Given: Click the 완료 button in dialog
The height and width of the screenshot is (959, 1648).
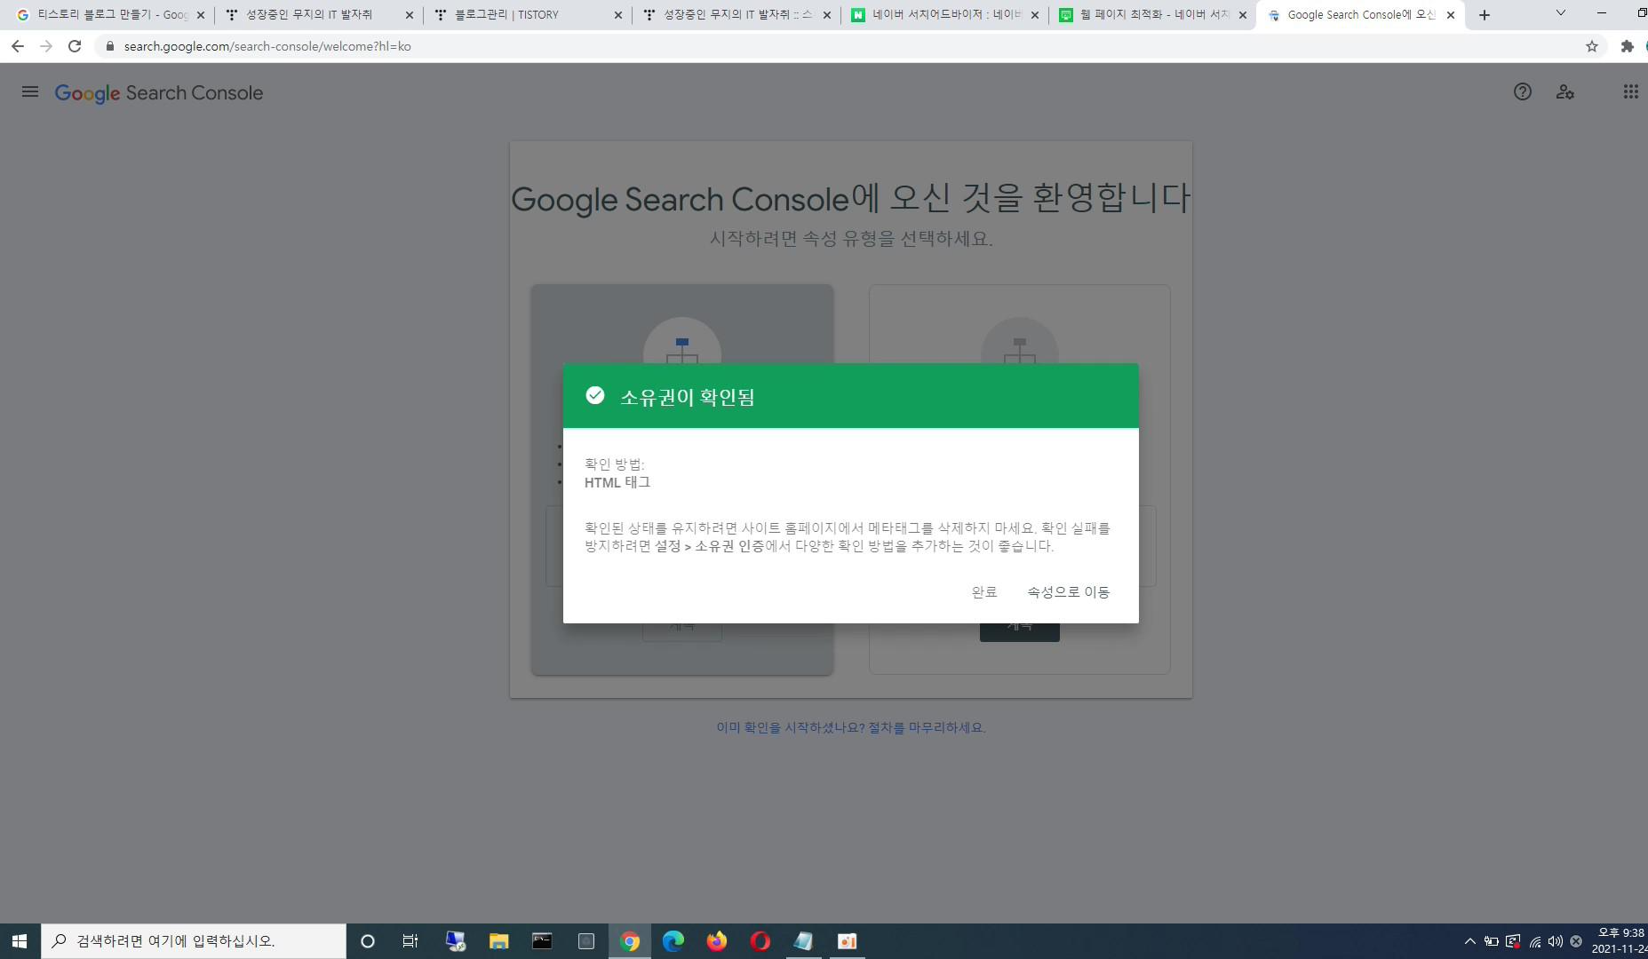Looking at the screenshot, I should pyautogui.click(x=984, y=592).
